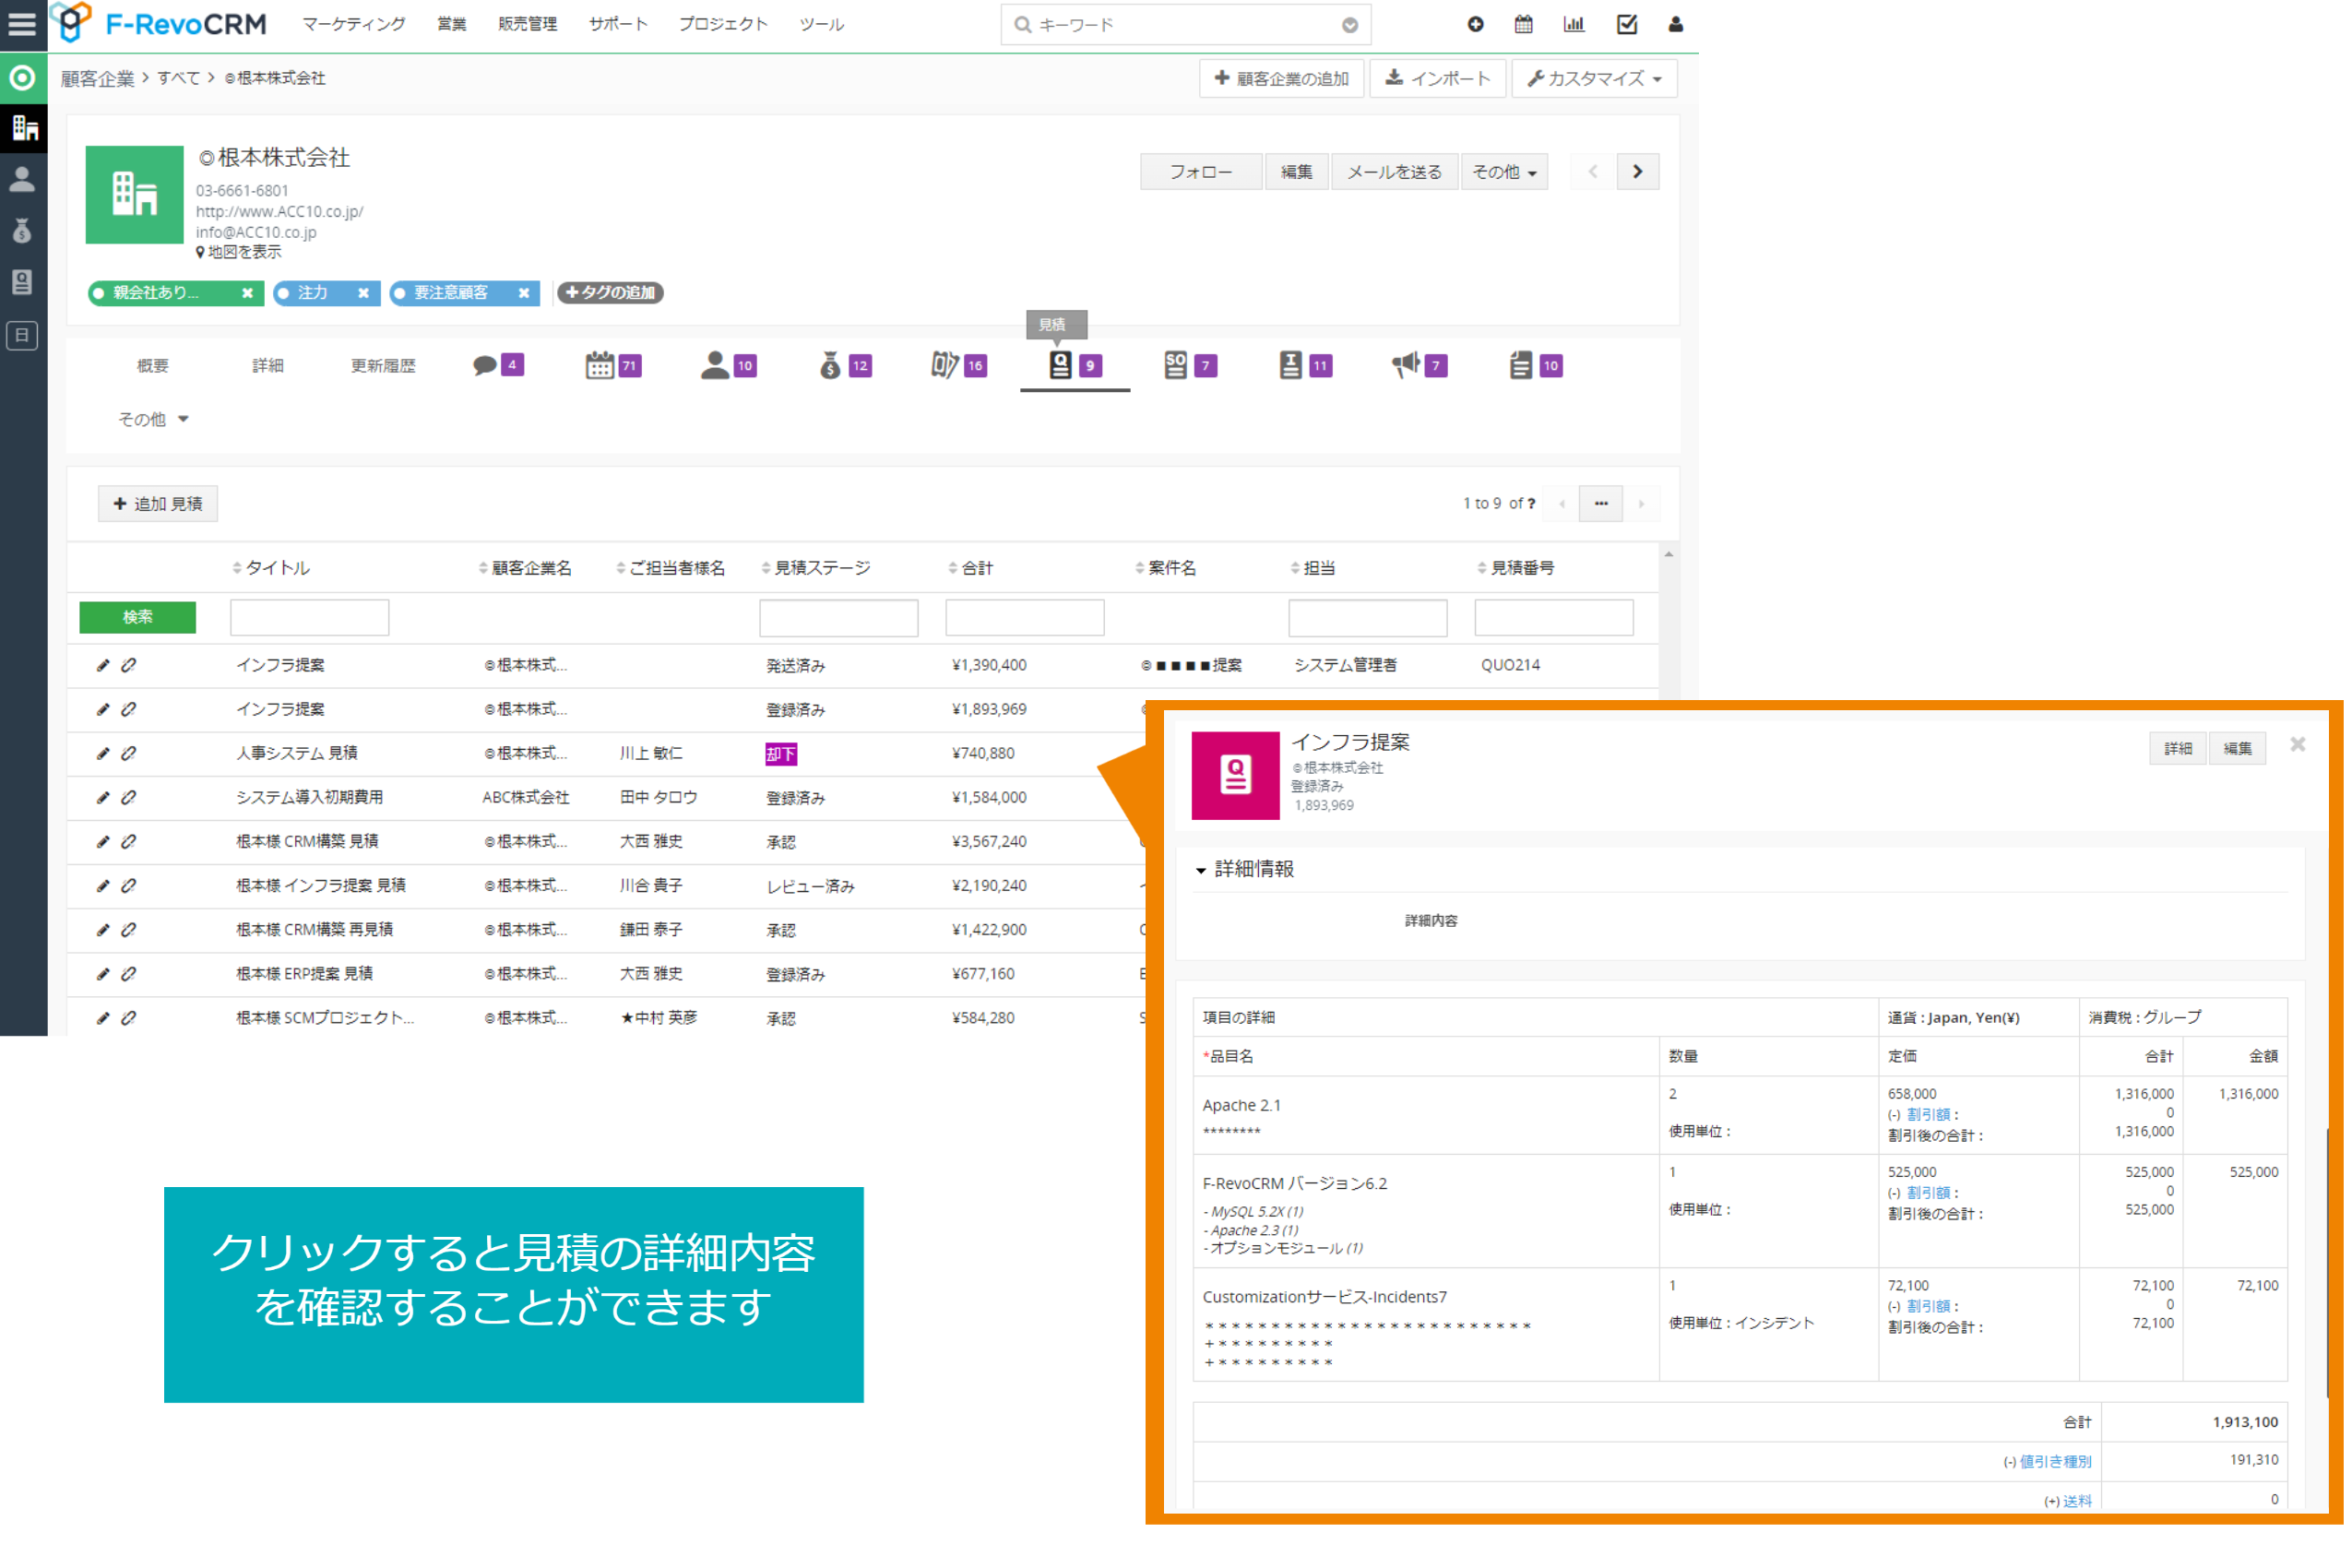Screen dimensions: 2352x1568
Task: Sort by 合計 column
Action: (x=971, y=568)
